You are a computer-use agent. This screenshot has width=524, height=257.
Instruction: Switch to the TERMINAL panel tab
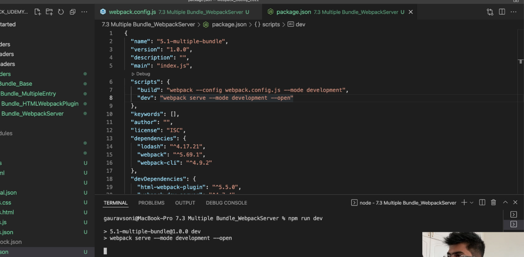[x=115, y=203]
